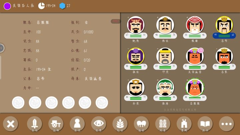Select the portrait with stats 48 and 75

coord(165,25)
